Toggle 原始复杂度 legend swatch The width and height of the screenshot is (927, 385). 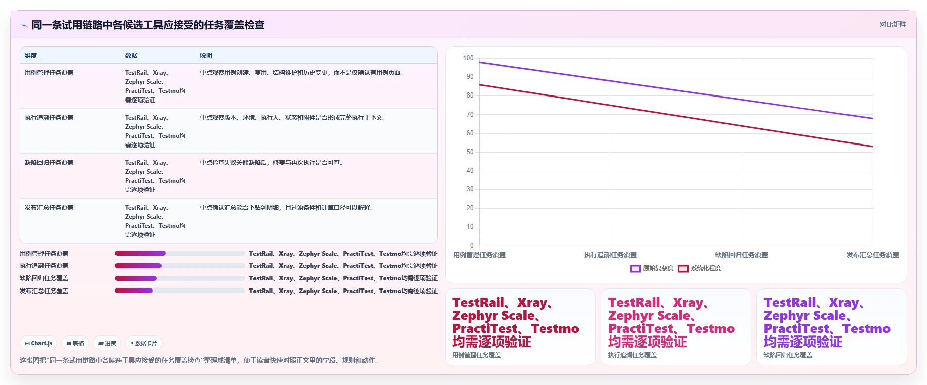tap(635, 268)
